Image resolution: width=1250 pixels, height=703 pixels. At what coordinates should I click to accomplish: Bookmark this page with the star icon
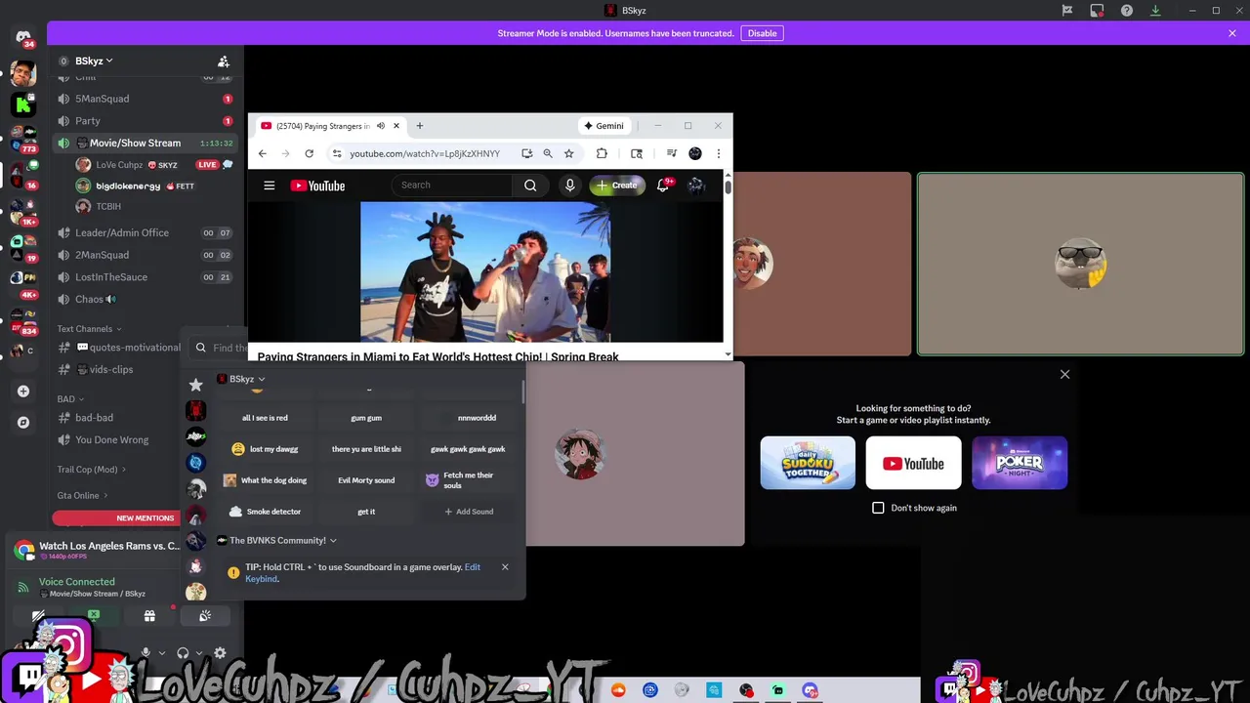[568, 153]
